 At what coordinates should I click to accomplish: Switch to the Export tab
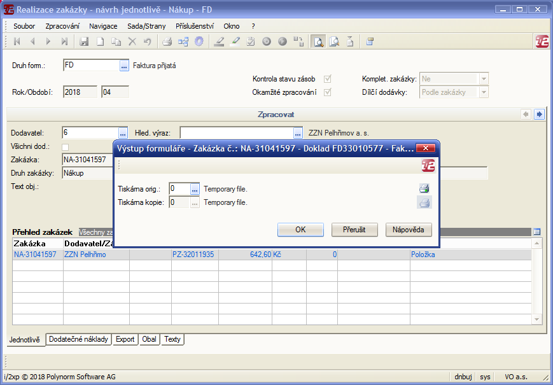tap(125, 339)
